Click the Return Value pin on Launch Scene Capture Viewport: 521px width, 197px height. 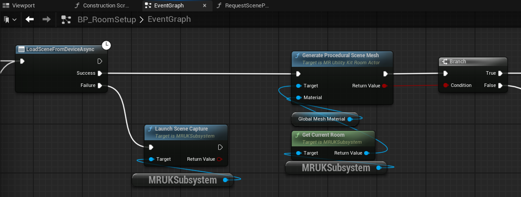point(220,159)
